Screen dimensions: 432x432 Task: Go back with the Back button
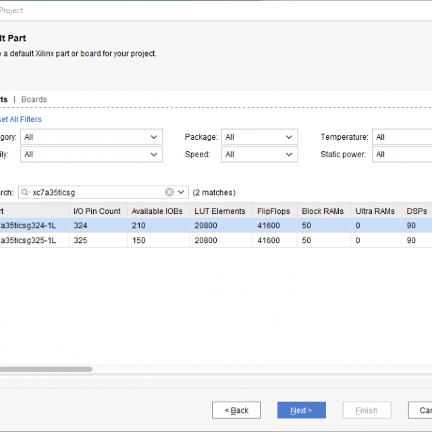[x=236, y=410]
